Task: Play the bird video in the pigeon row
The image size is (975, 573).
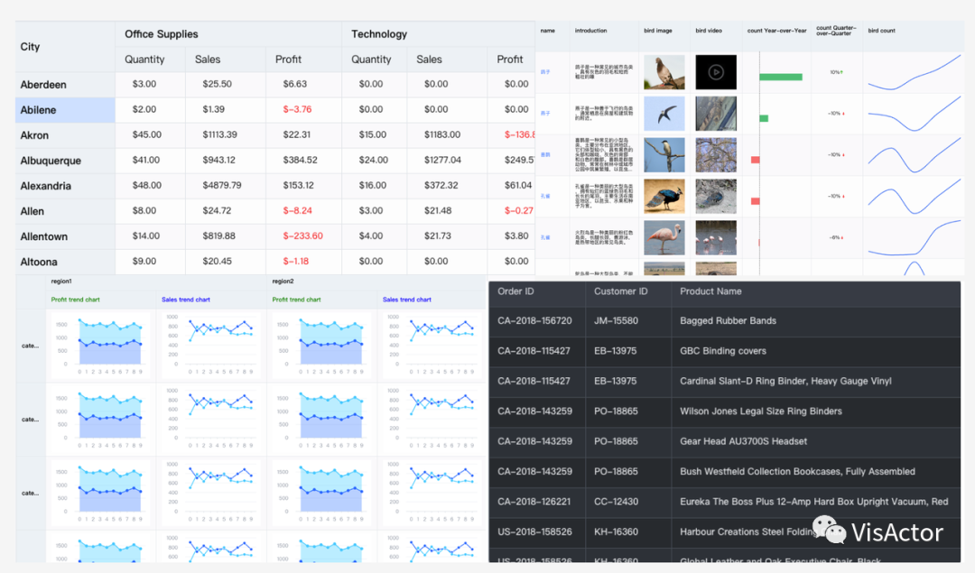Action: 716,72
